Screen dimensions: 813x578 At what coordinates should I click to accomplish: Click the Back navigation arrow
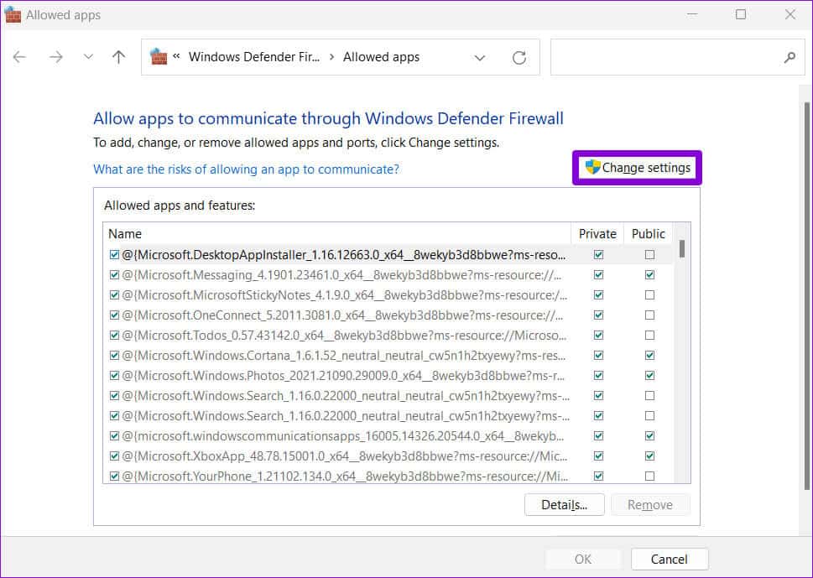(19, 57)
